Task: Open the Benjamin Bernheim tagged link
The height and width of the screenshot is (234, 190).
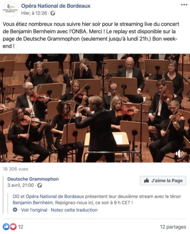Action: 33,203
